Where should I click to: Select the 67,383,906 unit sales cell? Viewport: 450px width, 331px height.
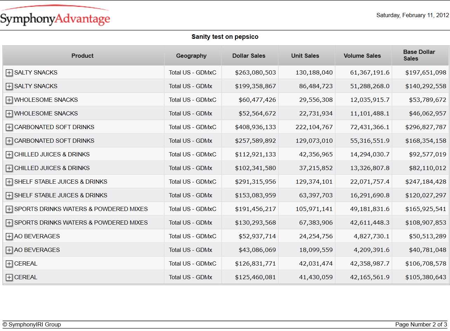point(307,223)
